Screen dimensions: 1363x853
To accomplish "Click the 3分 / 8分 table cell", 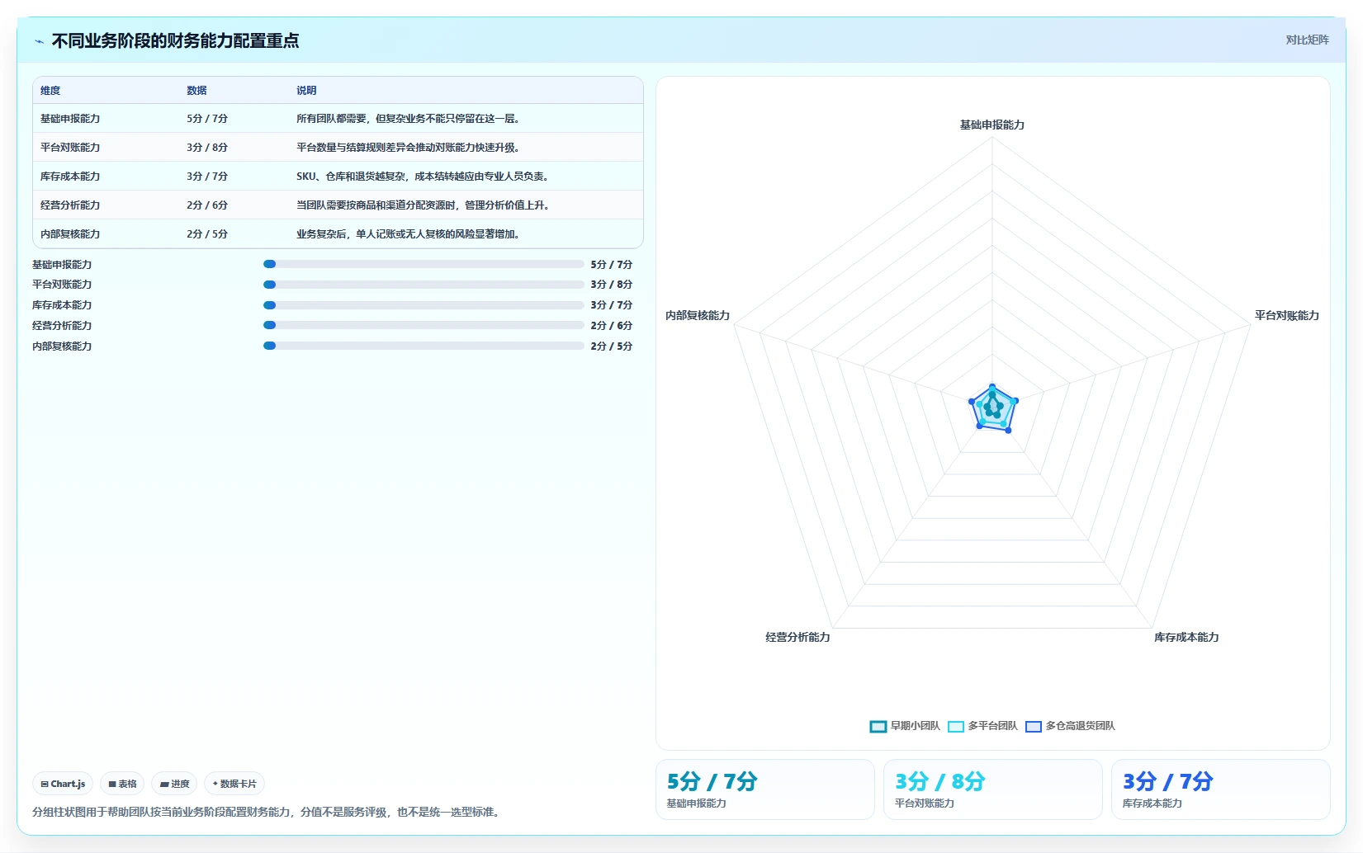I will [207, 148].
